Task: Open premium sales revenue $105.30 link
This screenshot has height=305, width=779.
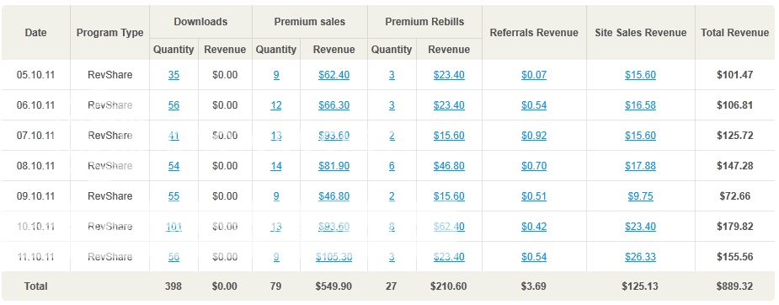Action: click(x=333, y=257)
